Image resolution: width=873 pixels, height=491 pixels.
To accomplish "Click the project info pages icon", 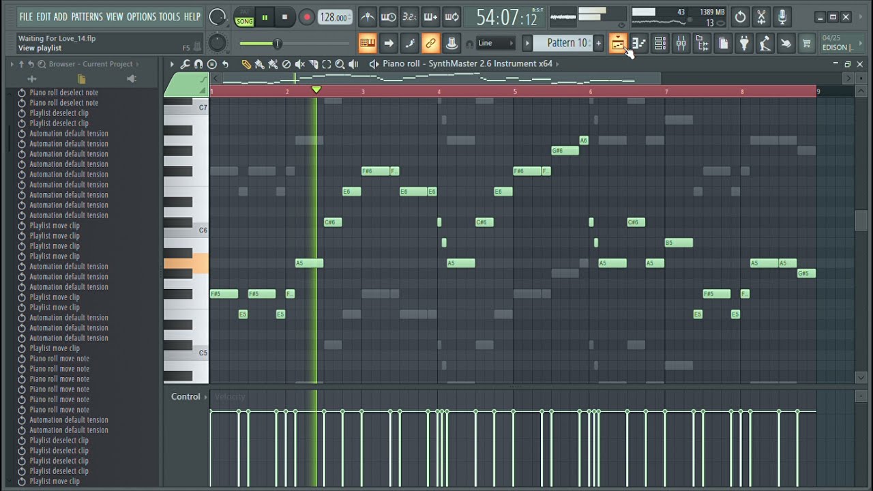I will coord(723,44).
